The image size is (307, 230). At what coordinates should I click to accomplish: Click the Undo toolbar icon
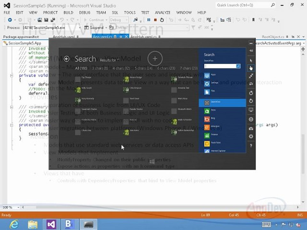[62, 20]
